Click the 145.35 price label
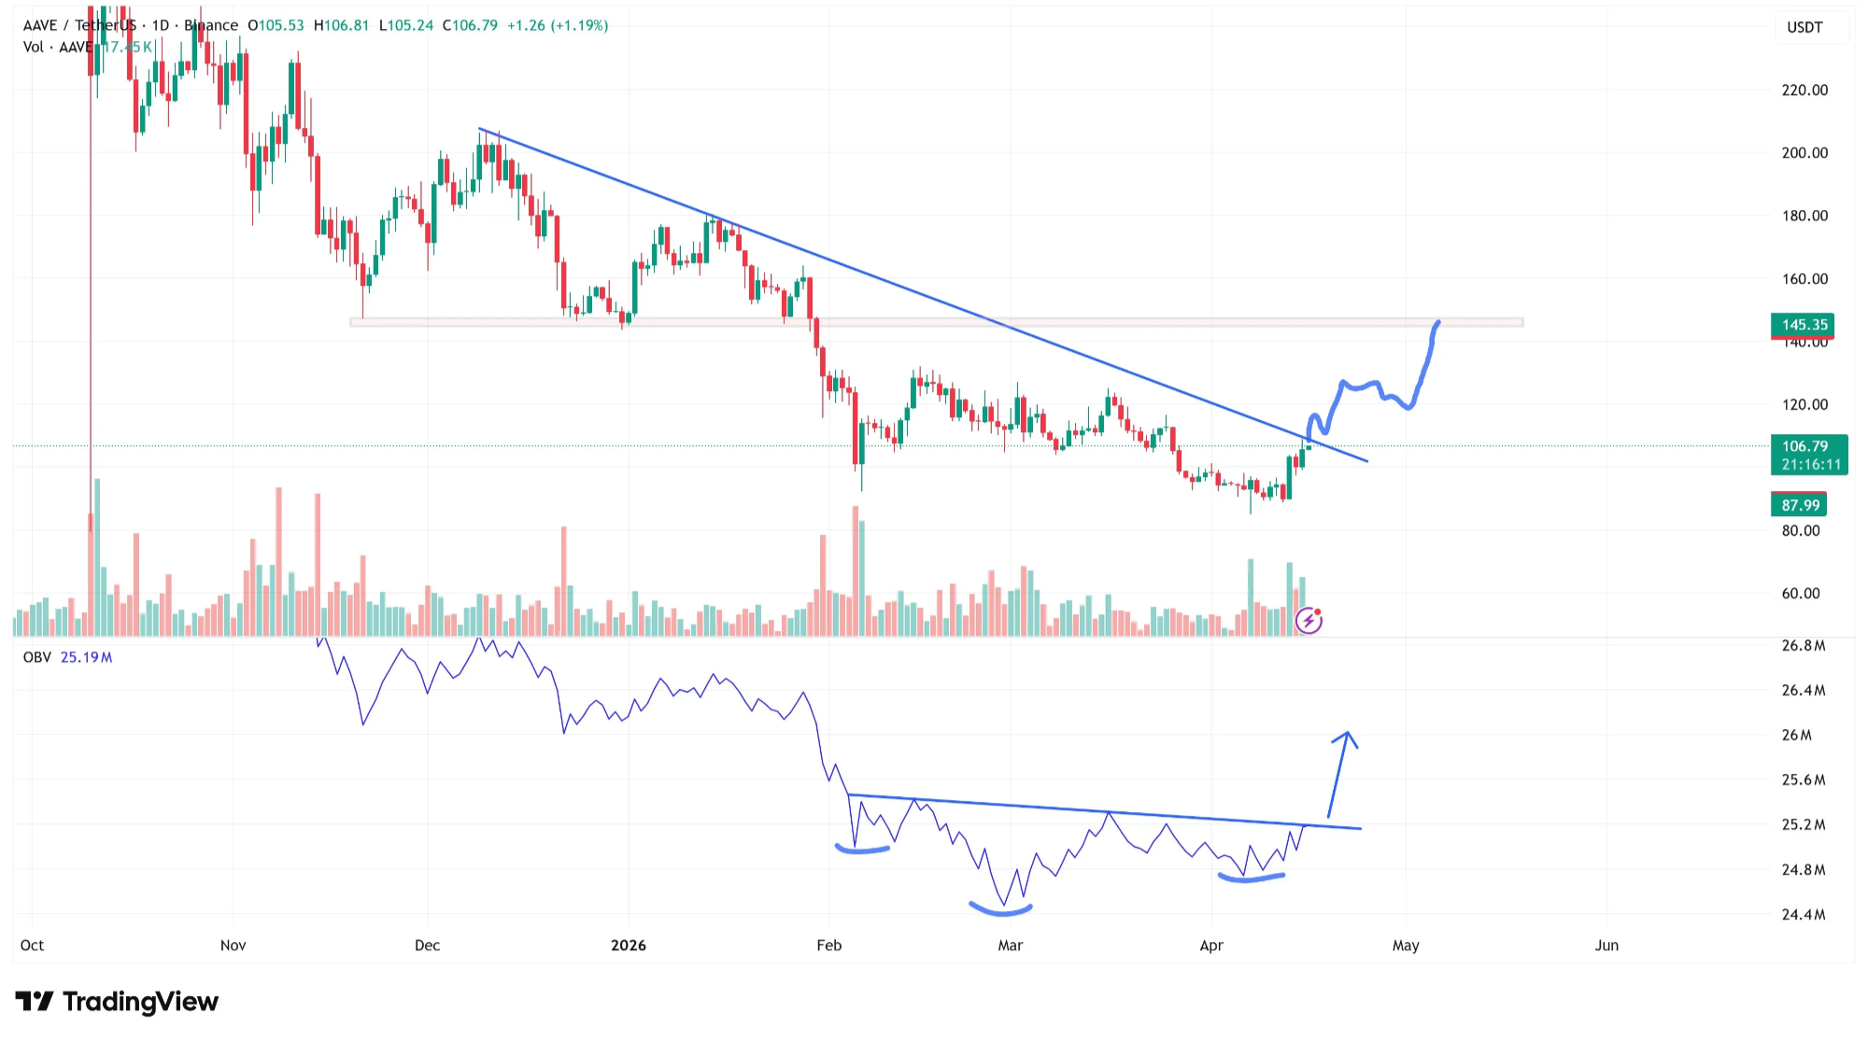Viewport: 1868px width, 1039px height. (1804, 325)
